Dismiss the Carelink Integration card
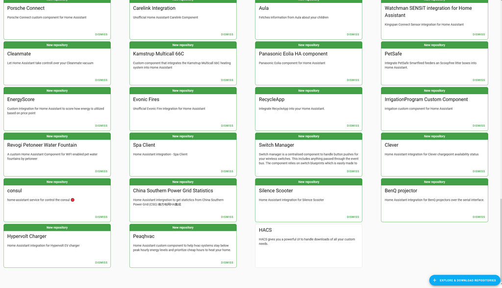 (227, 34)
